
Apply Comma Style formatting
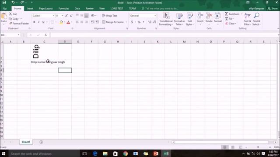[x=143, y=22]
